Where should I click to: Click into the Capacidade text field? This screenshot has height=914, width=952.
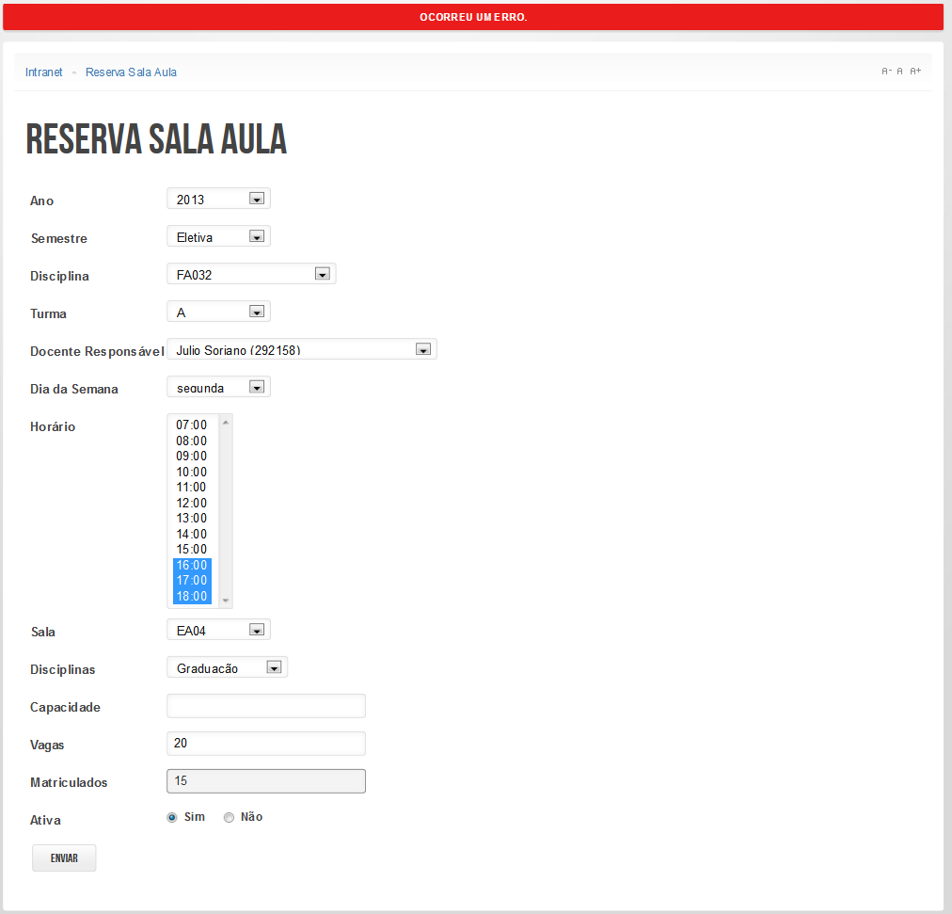pyautogui.click(x=266, y=706)
